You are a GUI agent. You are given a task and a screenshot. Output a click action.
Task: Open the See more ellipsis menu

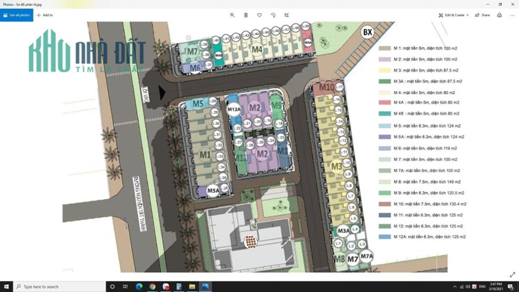coord(512,15)
